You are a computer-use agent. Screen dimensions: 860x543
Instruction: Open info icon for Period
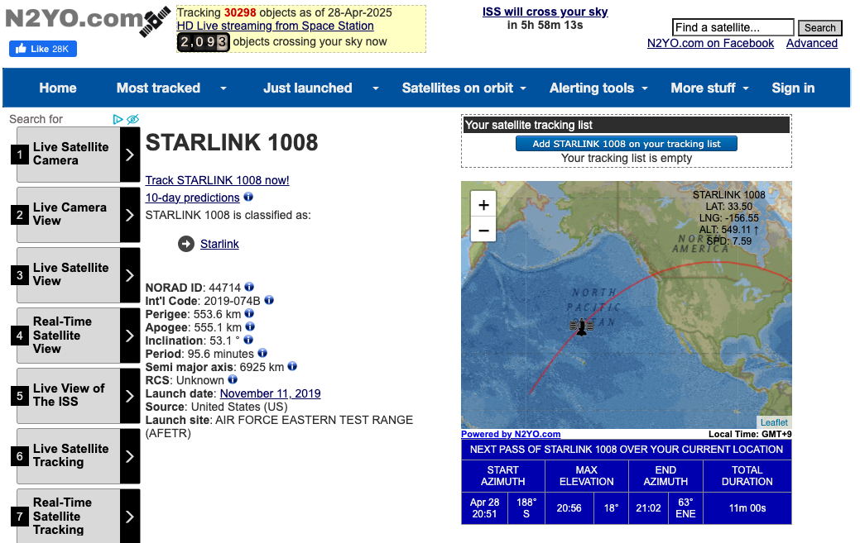coord(262,353)
